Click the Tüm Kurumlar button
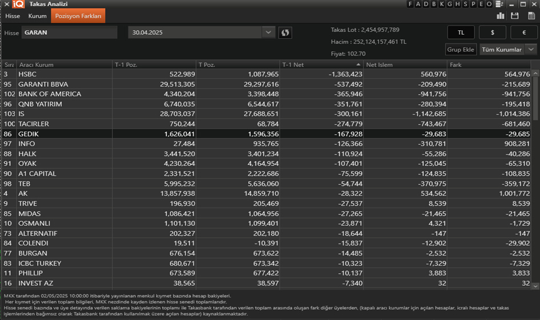 502,50
